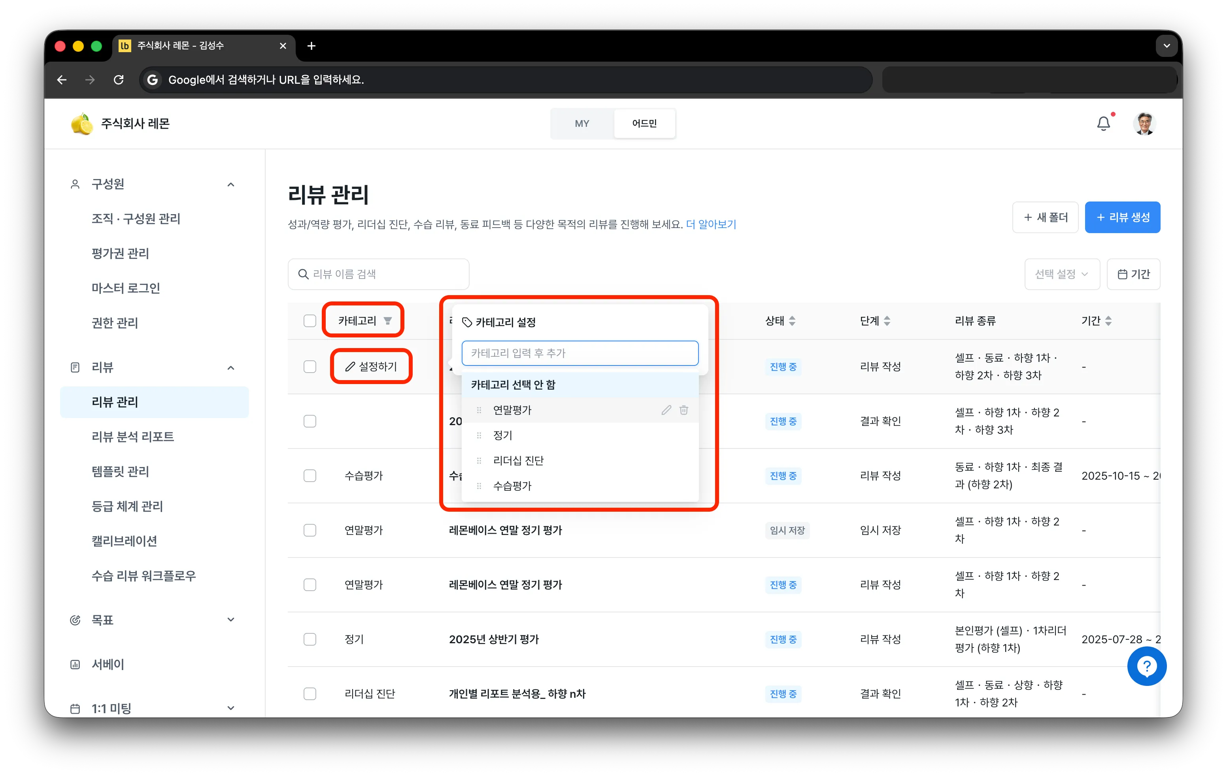Open 리뷰 분석 리포트 menu
Image resolution: width=1227 pixels, height=776 pixels.
[133, 437]
